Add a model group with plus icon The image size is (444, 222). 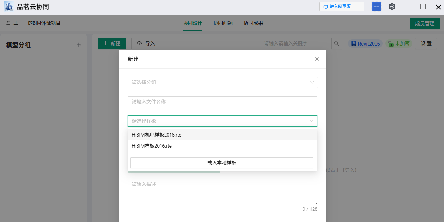pyautogui.click(x=79, y=45)
